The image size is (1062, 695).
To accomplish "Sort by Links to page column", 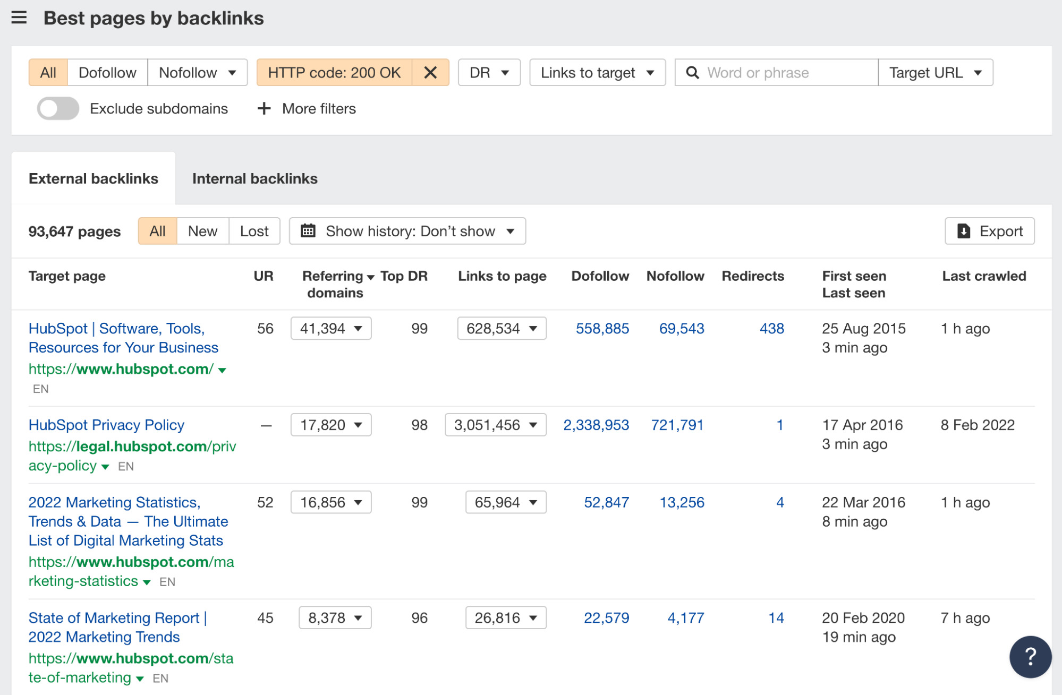I will tap(502, 276).
